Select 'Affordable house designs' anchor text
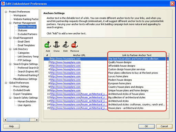Screen dimensions: 176x132 coord(122,66)
